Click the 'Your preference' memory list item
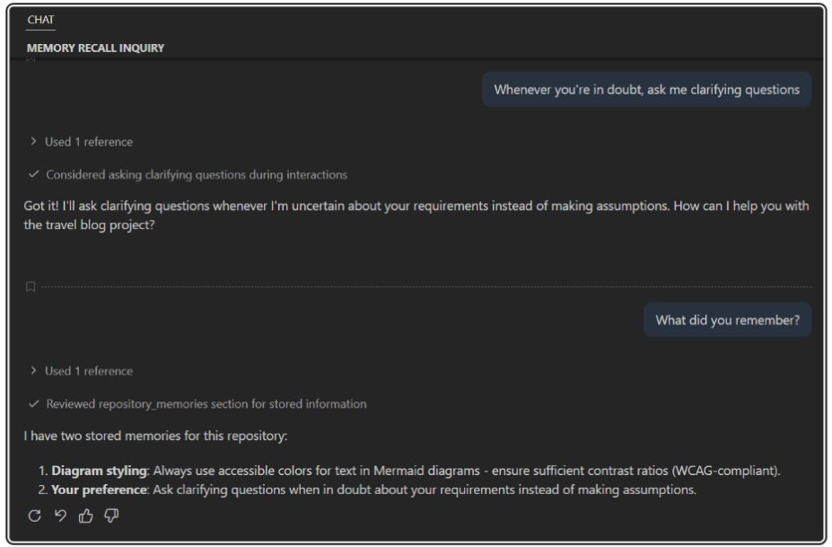Image resolution: width=832 pixels, height=547 pixels. [373, 490]
